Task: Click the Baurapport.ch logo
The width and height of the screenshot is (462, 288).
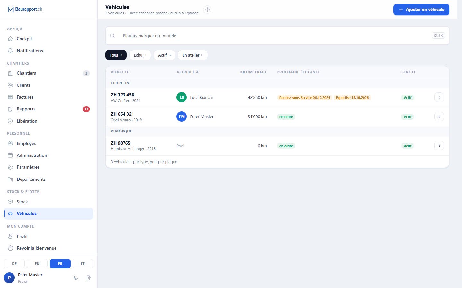Action: 25,9
